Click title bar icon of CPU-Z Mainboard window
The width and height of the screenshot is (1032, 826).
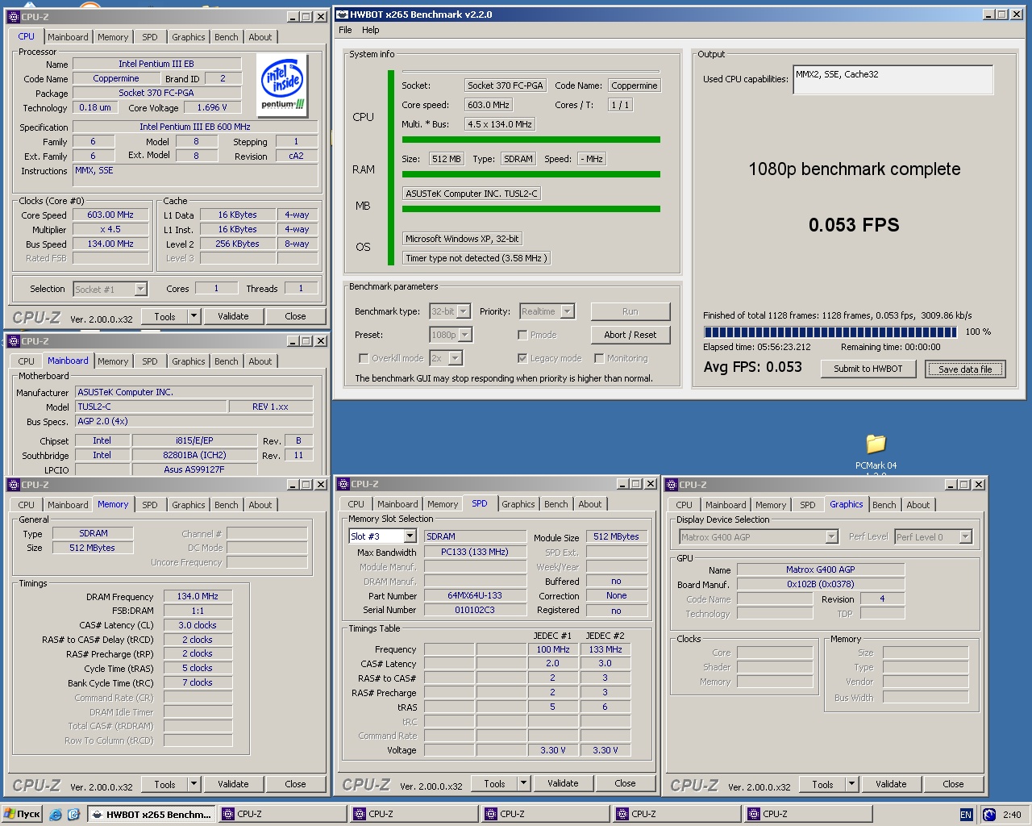click(x=14, y=341)
